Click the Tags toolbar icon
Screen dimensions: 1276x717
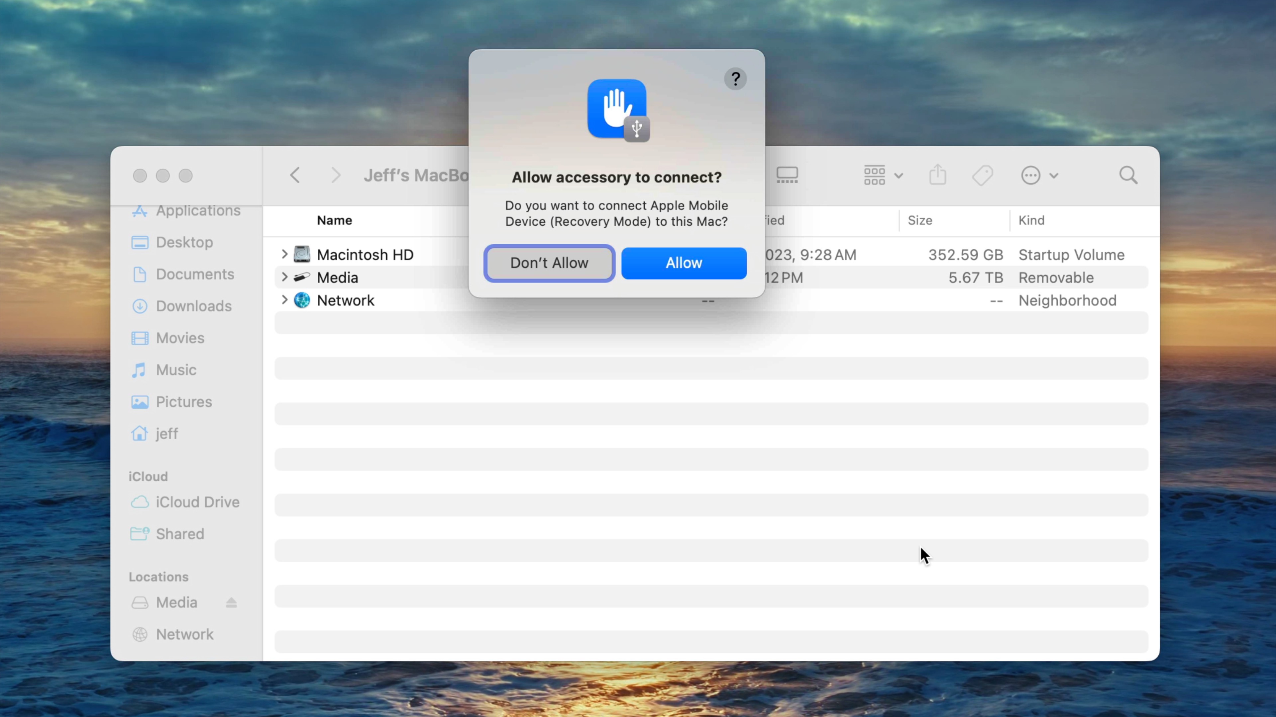point(982,175)
